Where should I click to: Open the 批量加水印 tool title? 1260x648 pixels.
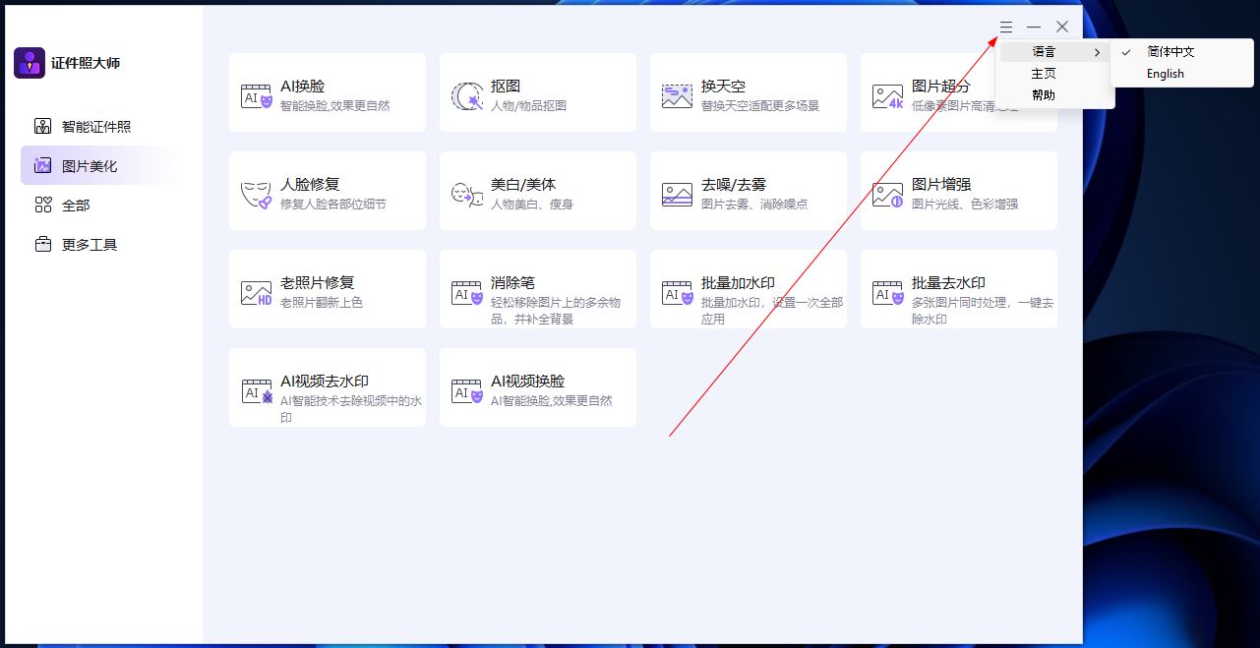tap(738, 283)
